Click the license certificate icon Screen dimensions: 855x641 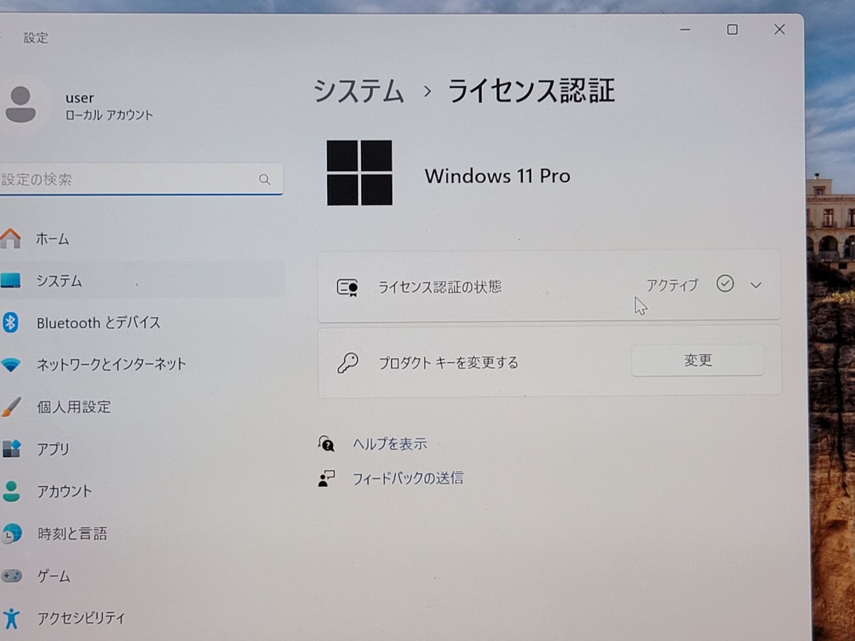tap(347, 287)
